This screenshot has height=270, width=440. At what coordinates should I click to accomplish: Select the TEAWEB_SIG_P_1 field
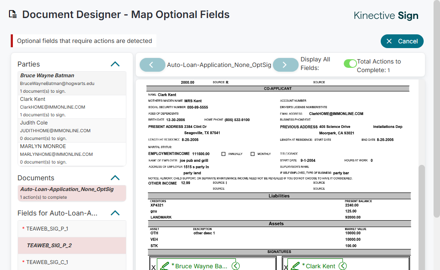[x=72, y=229]
